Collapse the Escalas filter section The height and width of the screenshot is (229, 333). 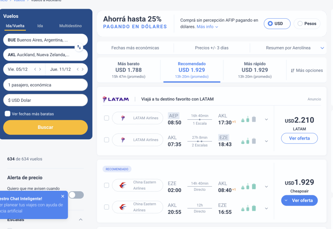point(81,219)
